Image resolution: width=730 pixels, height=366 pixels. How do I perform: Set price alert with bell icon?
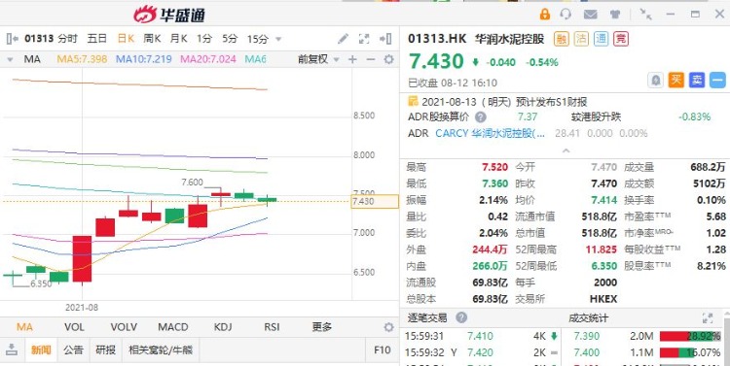(655, 81)
